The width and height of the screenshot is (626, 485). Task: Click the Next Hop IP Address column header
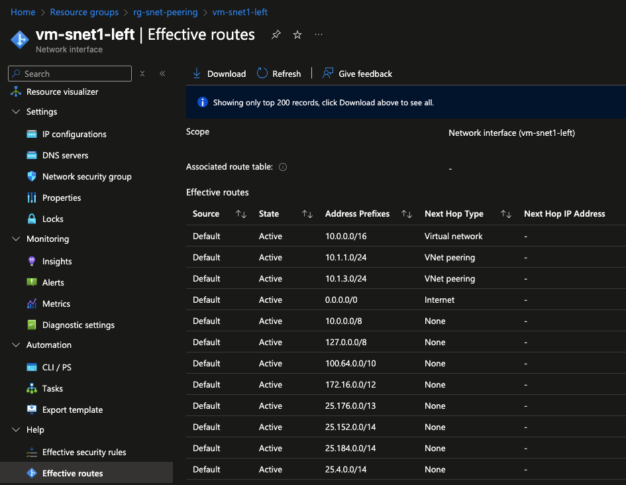coord(564,213)
